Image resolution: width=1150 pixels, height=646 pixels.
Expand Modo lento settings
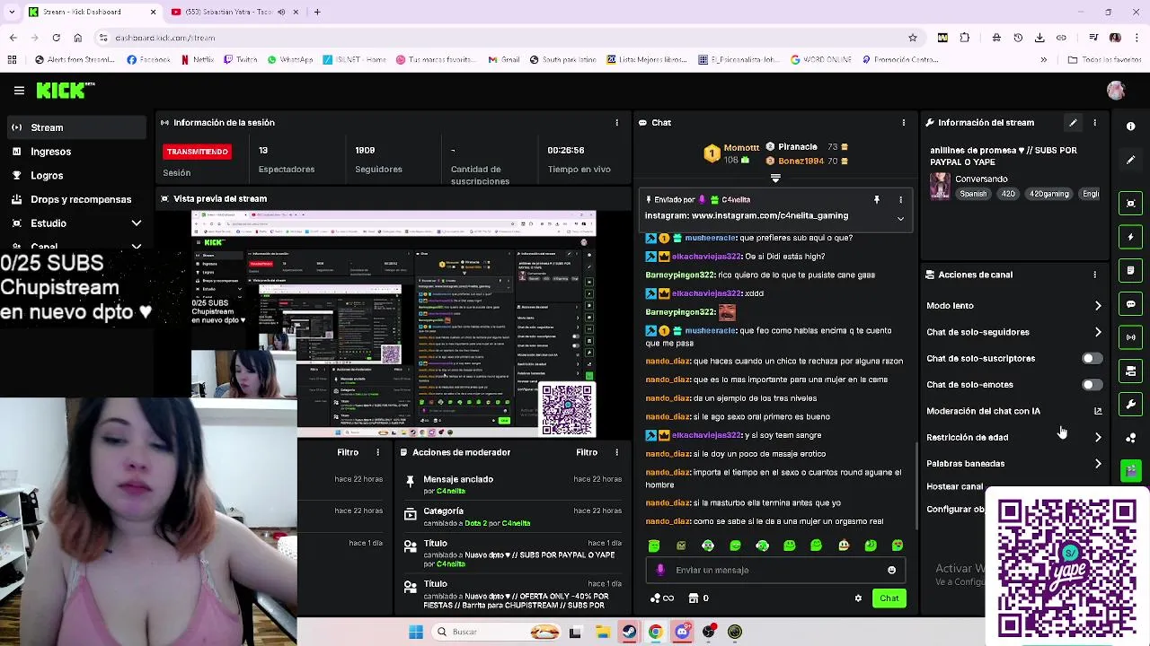(x=1098, y=306)
